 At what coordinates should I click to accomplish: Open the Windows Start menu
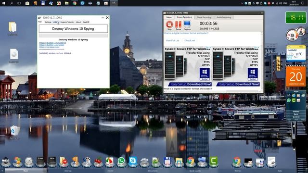click(x=3, y=3)
